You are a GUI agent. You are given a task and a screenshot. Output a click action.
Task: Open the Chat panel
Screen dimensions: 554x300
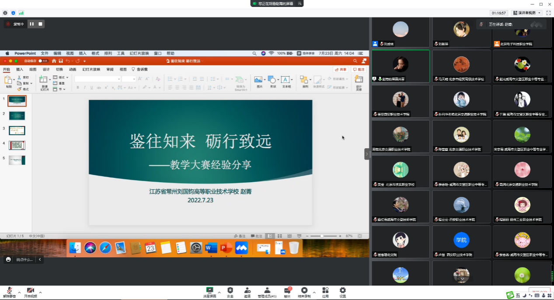click(288, 291)
